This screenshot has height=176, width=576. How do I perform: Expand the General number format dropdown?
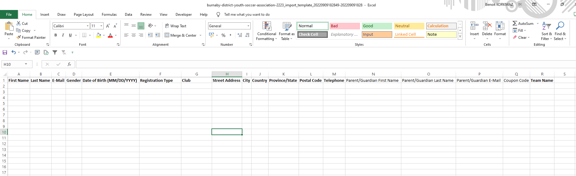(x=248, y=26)
